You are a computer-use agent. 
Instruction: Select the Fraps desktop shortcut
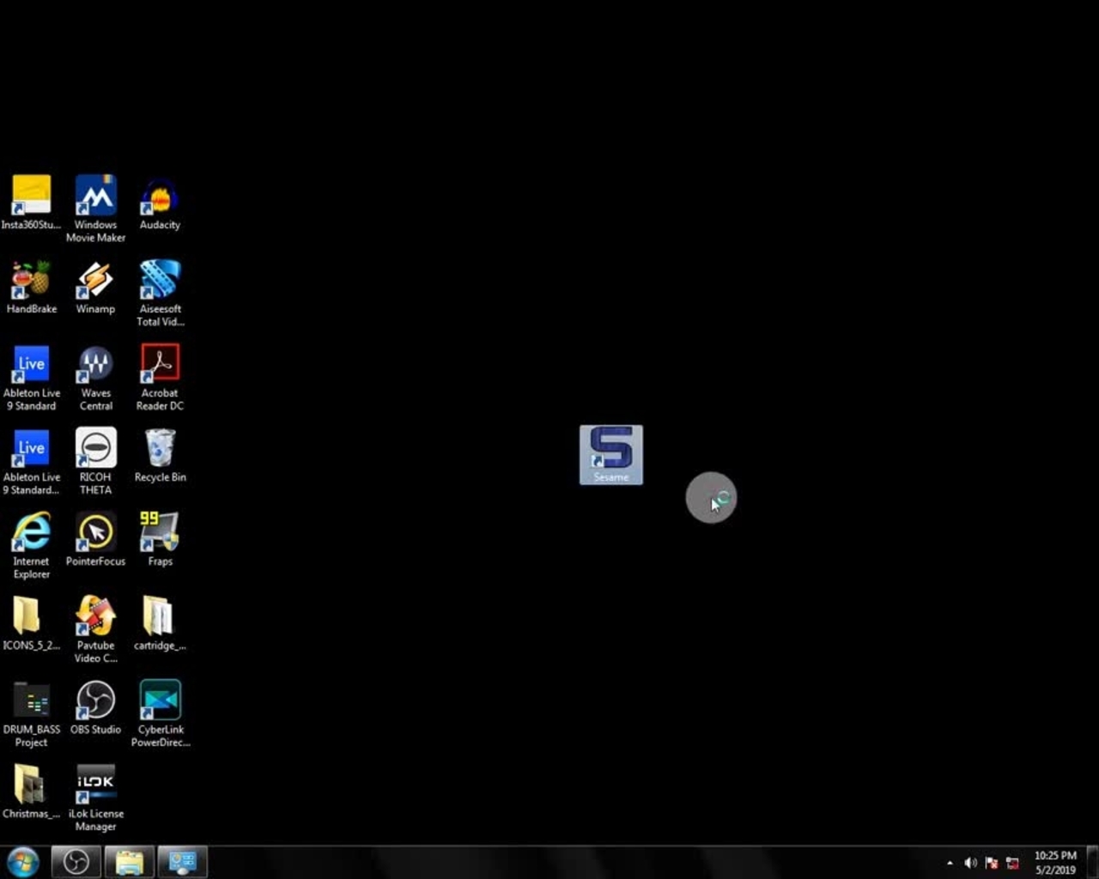160,539
